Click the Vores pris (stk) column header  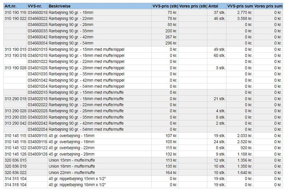[193, 6]
